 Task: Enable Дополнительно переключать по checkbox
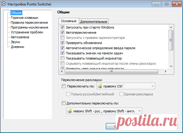(x=64, y=103)
